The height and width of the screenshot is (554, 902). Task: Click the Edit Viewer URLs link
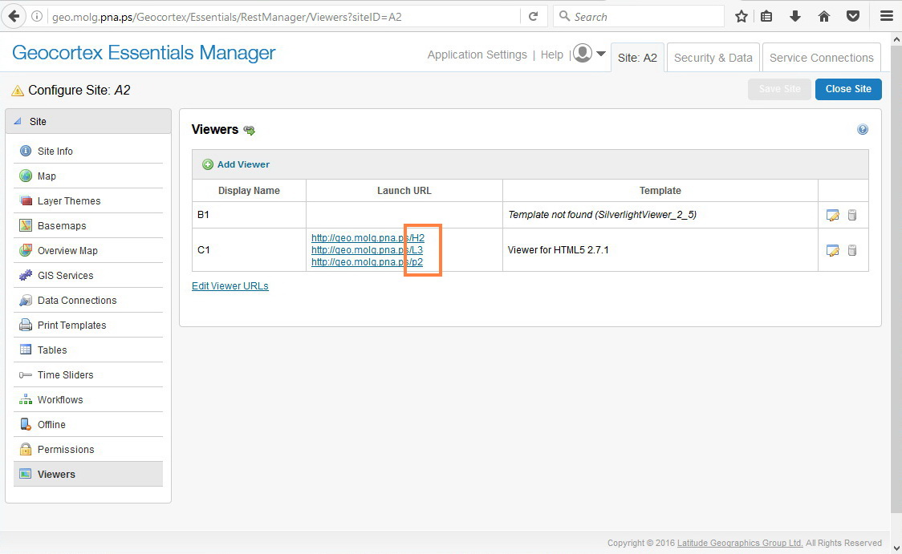click(230, 285)
